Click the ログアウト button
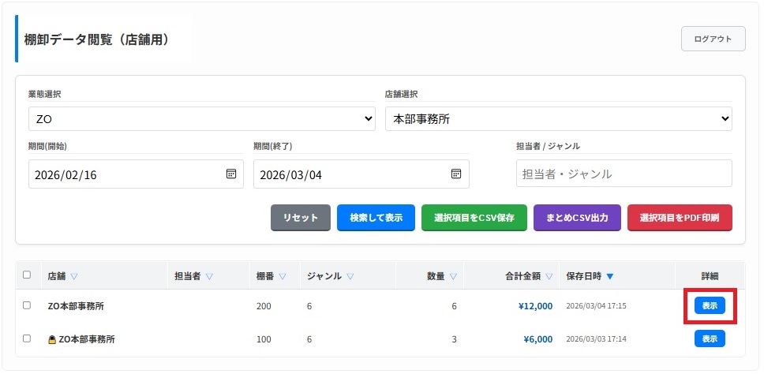 713,39
